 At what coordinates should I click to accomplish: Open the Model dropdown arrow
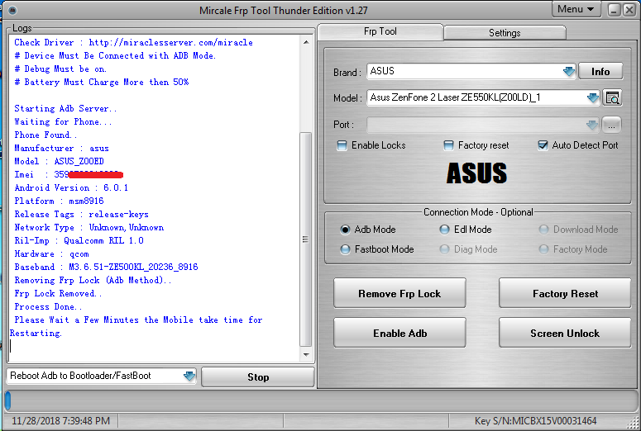click(x=593, y=98)
